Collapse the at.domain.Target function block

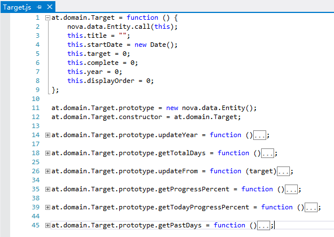pyautogui.click(x=47, y=17)
